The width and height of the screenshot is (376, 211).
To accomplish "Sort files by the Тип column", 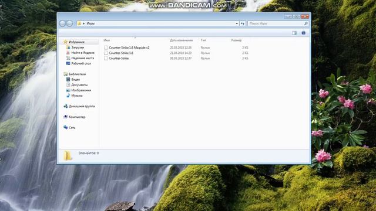I will pyautogui.click(x=203, y=40).
